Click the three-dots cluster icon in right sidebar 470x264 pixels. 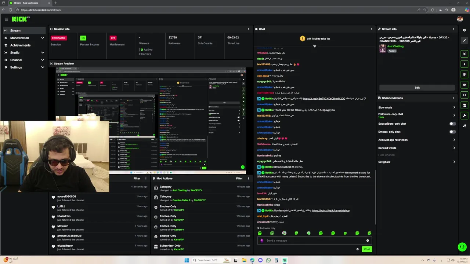pos(464,126)
